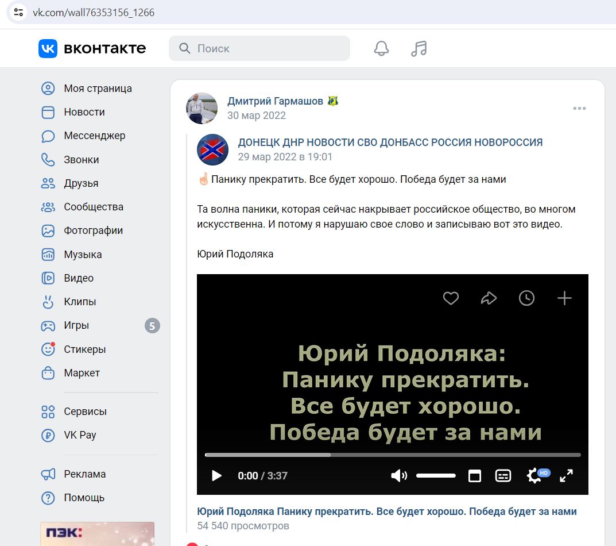Image resolution: width=616 pixels, height=546 pixels.
Task: Like the video with heart icon
Action: coord(451,298)
